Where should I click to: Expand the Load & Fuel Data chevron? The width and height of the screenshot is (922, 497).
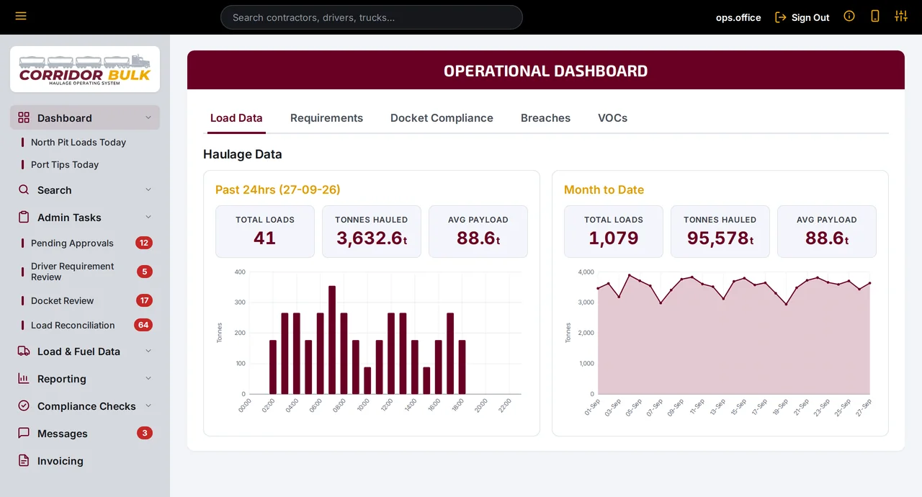(x=148, y=351)
